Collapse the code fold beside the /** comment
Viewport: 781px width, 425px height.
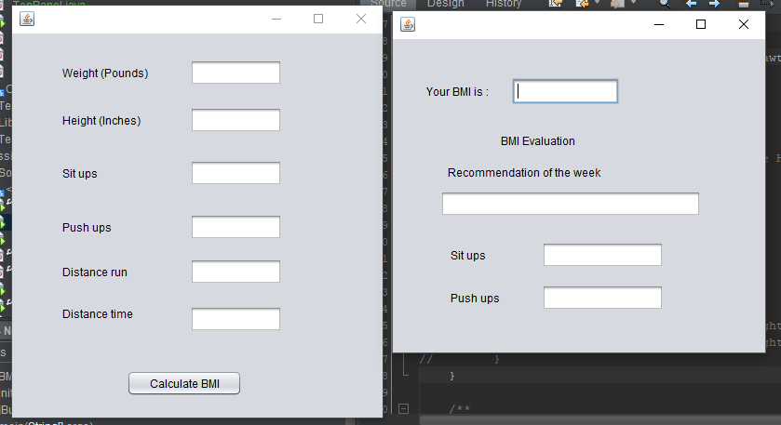click(x=403, y=408)
